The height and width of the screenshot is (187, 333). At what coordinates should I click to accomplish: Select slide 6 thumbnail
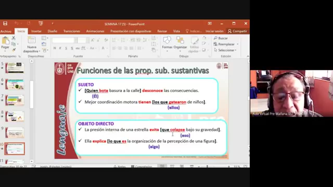click(x=15, y=84)
